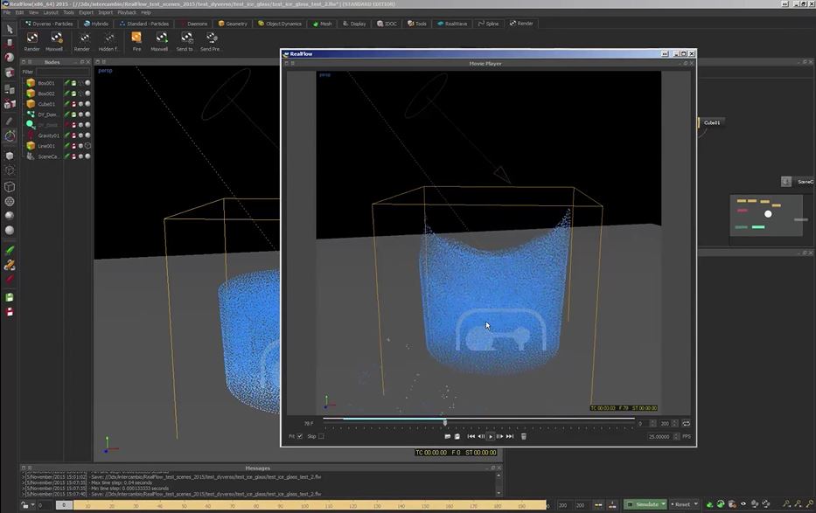Screen dimensions: 816x513
Task: Adjust Movie Player FPS value stepper
Action: point(677,437)
